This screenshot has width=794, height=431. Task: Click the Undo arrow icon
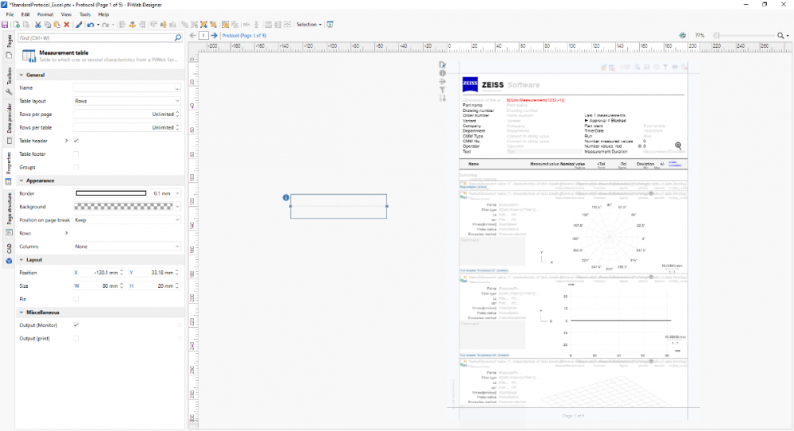(x=90, y=25)
